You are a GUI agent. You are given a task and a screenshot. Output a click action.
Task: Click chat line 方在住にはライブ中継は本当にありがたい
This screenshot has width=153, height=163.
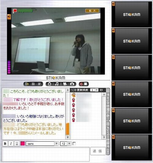click(33, 129)
